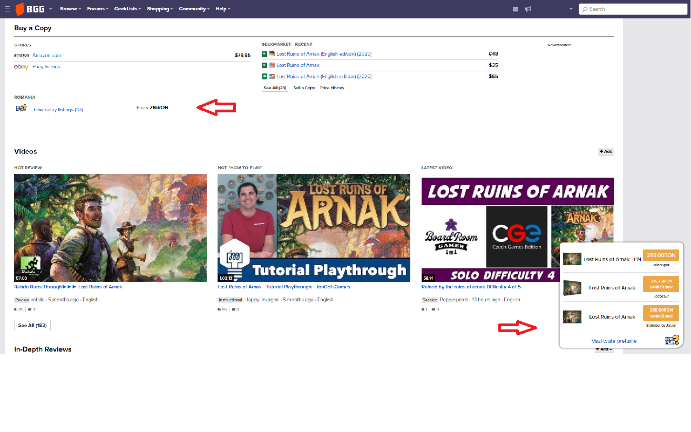The height and width of the screenshot is (432, 691).
Task: Click See All (182) videos button
Action: [x=32, y=326]
